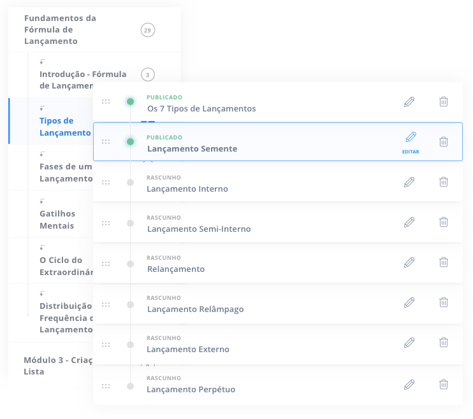Image resolution: width=473 pixels, height=419 pixels.
Task: Click the 29 lessons count badge
Action: click(147, 30)
